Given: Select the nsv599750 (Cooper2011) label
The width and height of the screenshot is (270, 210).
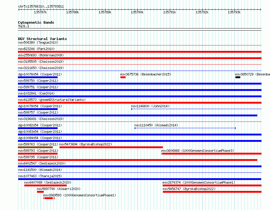Looking at the screenshot, I should click(x=38, y=81).
